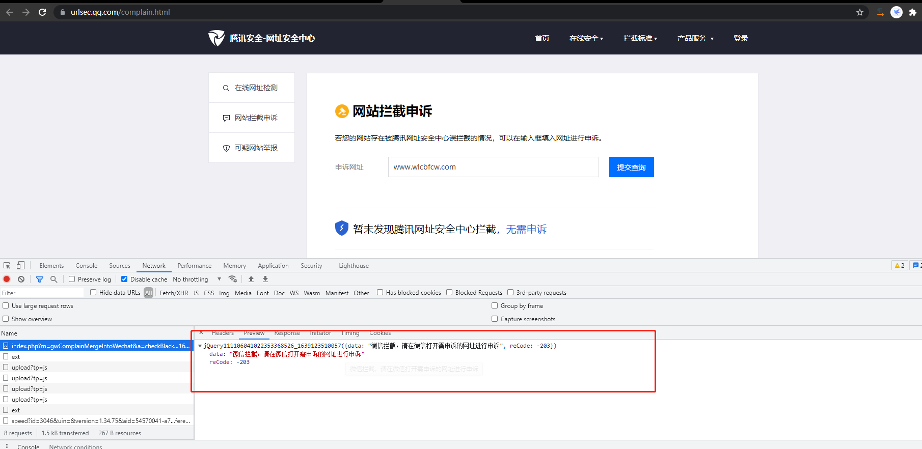Reload the page with refresh icon
Image resolution: width=922 pixels, height=449 pixels.
42,12
